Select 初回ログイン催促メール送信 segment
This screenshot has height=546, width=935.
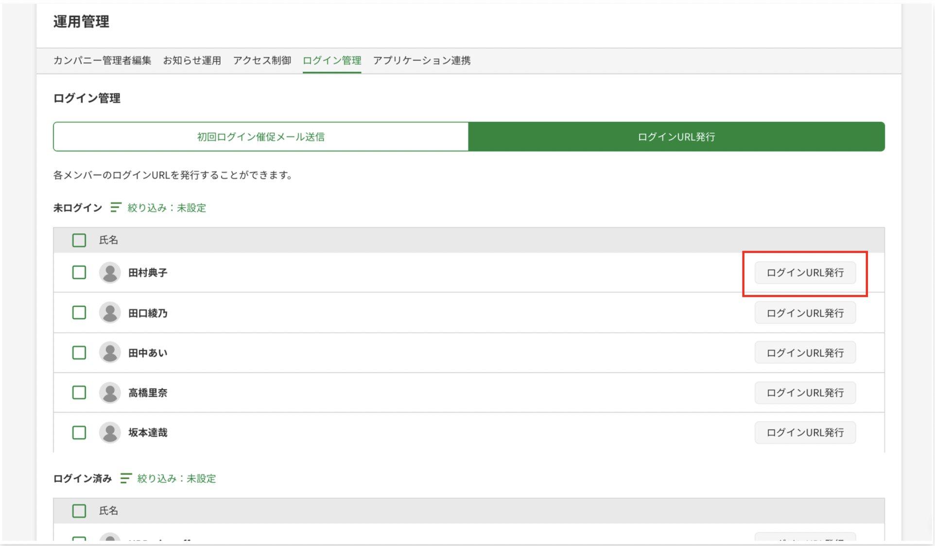[x=261, y=137]
